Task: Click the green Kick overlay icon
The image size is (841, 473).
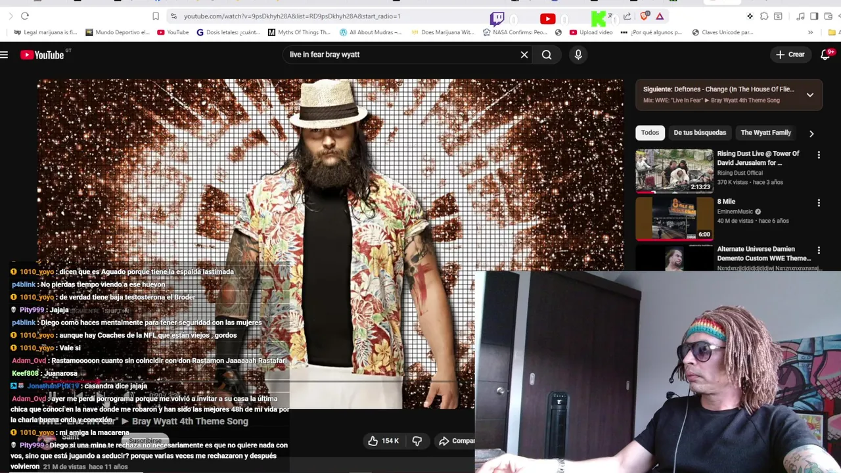Action: pyautogui.click(x=599, y=18)
